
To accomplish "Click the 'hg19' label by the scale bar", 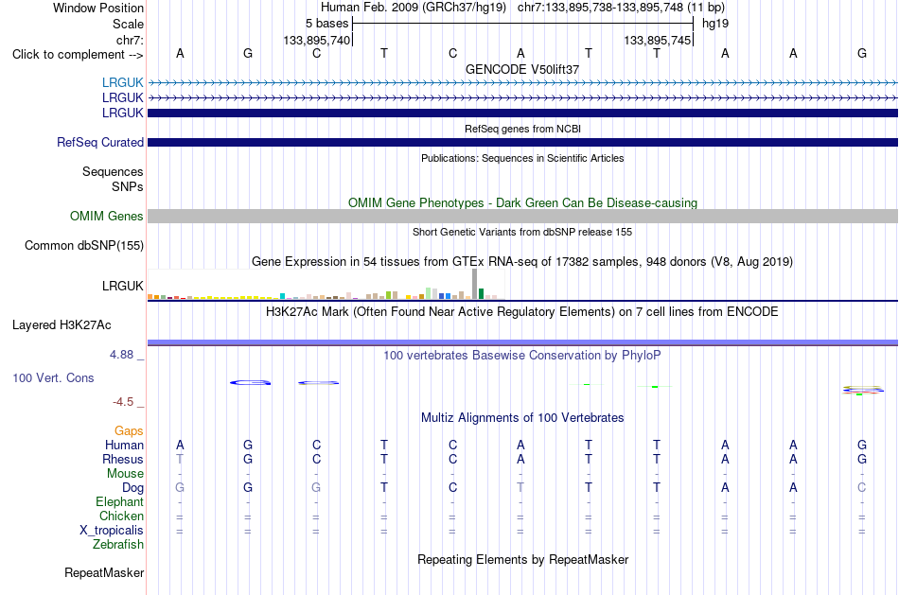I will pos(715,24).
